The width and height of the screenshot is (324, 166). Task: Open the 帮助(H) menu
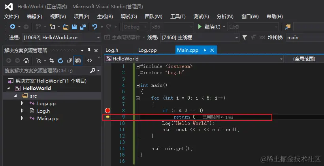tap(275, 17)
